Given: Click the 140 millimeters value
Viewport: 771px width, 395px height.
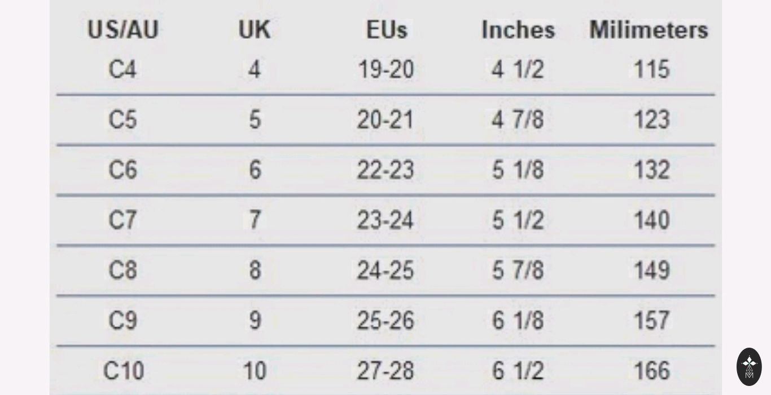Looking at the screenshot, I should pyautogui.click(x=651, y=220).
